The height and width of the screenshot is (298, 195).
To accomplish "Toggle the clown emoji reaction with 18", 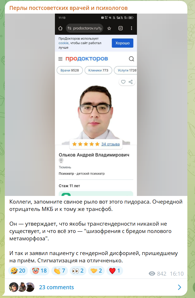I will click(x=40, y=271).
